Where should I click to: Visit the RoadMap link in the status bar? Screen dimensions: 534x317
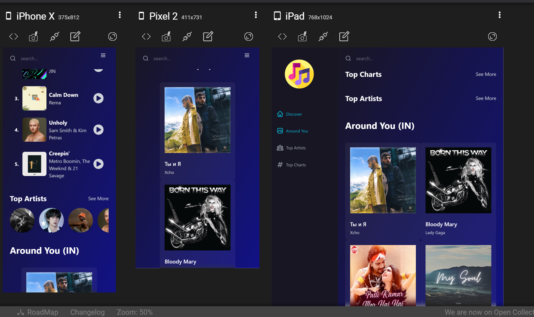pos(42,312)
